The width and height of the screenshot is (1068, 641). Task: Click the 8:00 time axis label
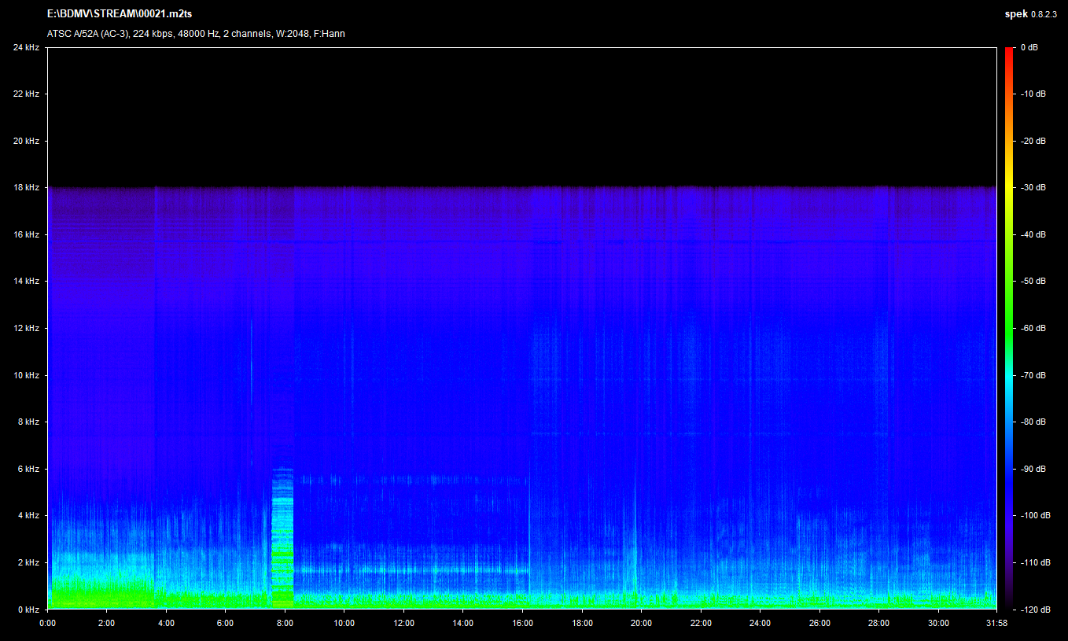[x=285, y=623]
